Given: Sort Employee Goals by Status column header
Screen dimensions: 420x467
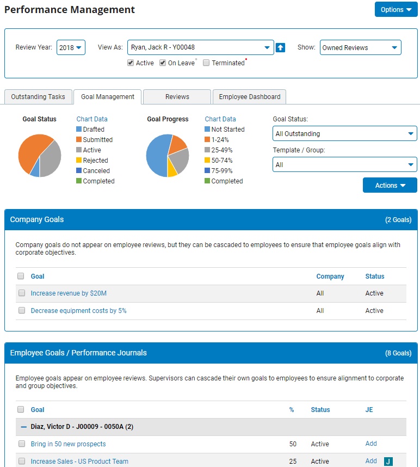Looking at the screenshot, I should tap(320, 410).
